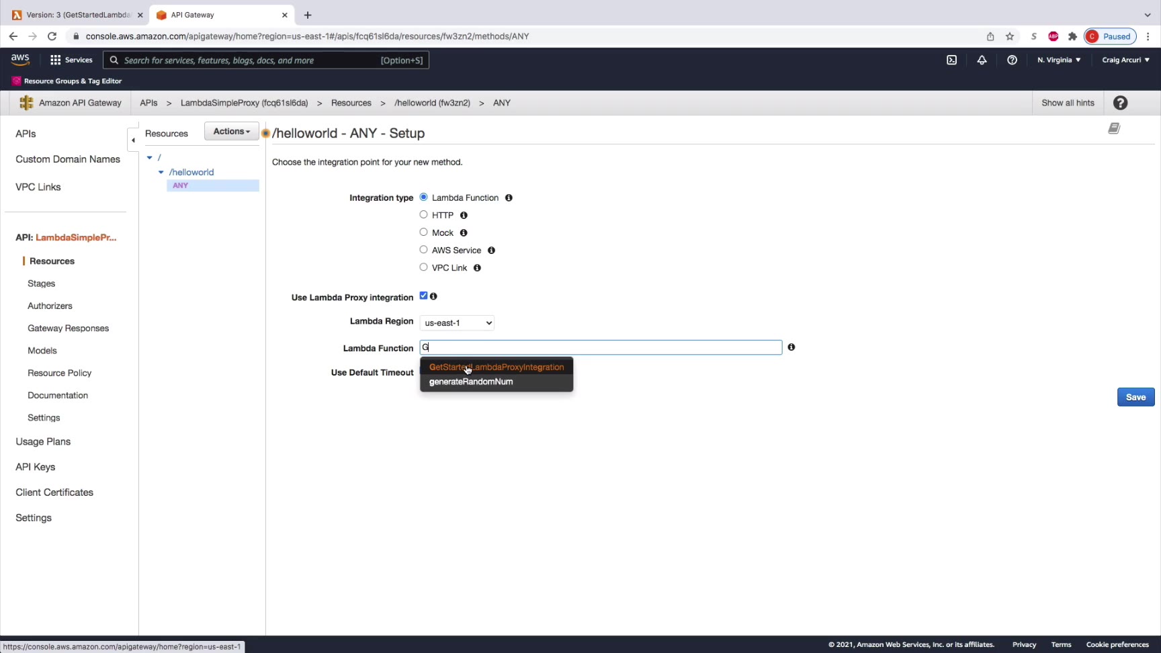Select the VPC Link integration type
This screenshot has height=653, width=1161.
[x=423, y=267]
